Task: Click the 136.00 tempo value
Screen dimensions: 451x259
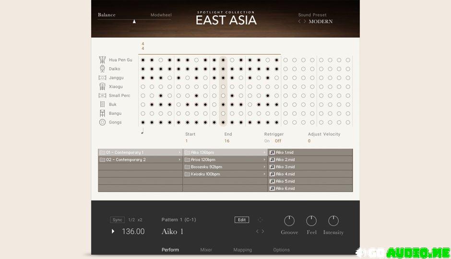Action: tap(133, 231)
